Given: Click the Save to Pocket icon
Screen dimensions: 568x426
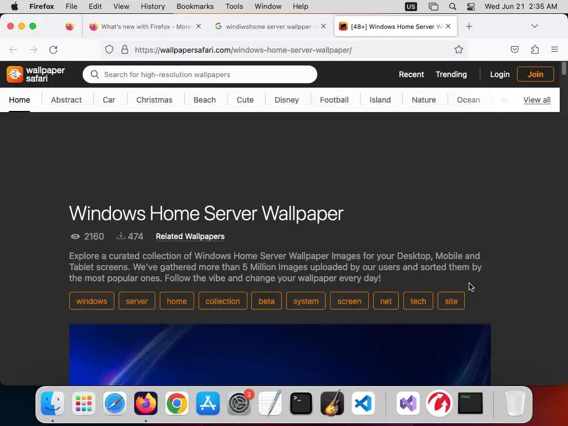Looking at the screenshot, I should (x=514, y=49).
